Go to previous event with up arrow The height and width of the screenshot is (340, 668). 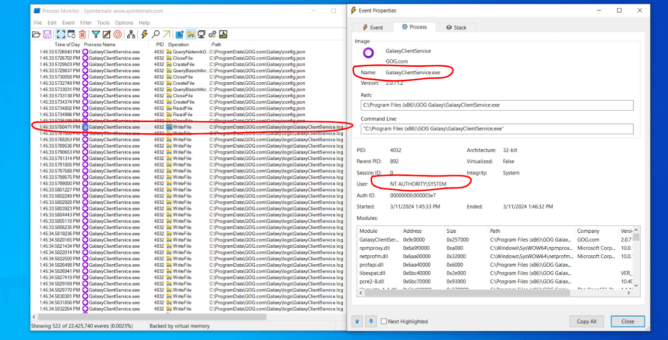pyautogui.click(x=358, y=322)
